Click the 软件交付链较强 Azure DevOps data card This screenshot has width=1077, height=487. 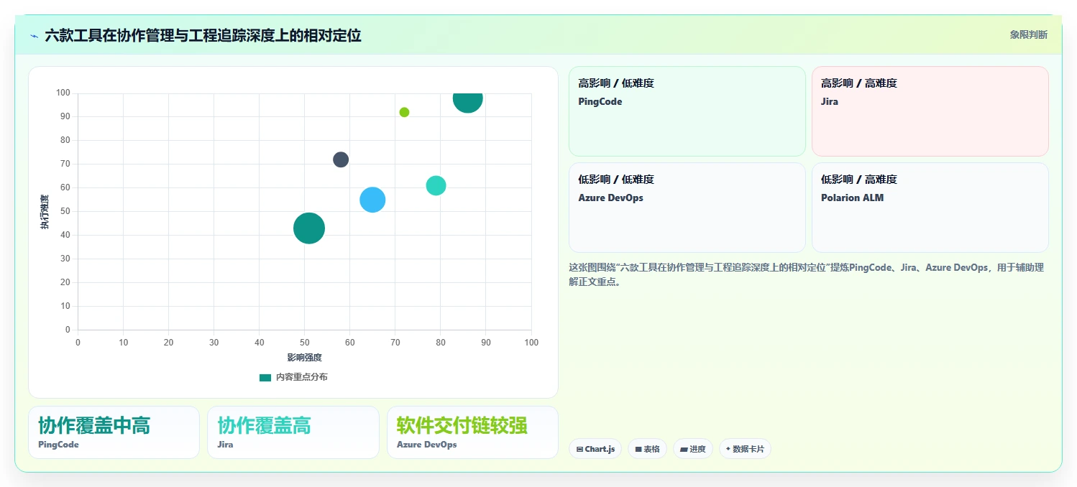coord(472,432)
